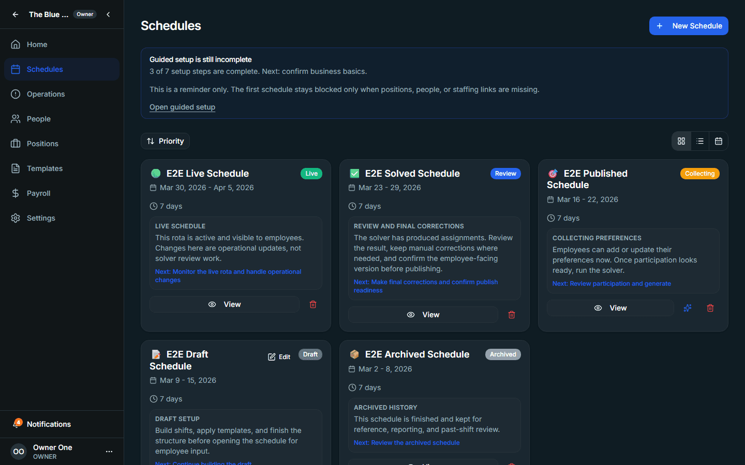Screen dimensions: 745x465
Task: Edit the E2E Draft Schedule
Action: (279, 357)
